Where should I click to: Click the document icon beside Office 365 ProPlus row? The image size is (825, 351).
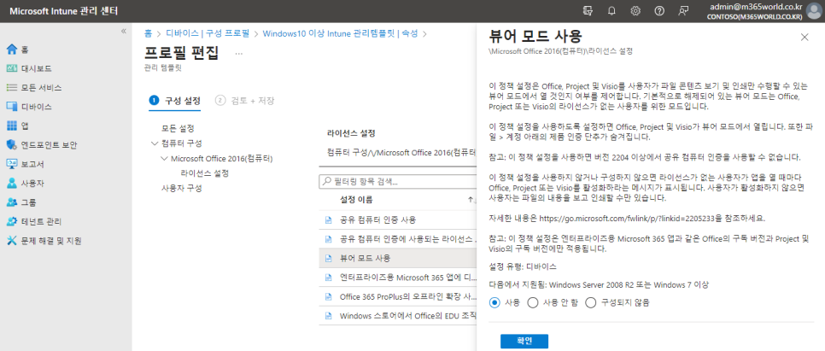coord(328,297)
